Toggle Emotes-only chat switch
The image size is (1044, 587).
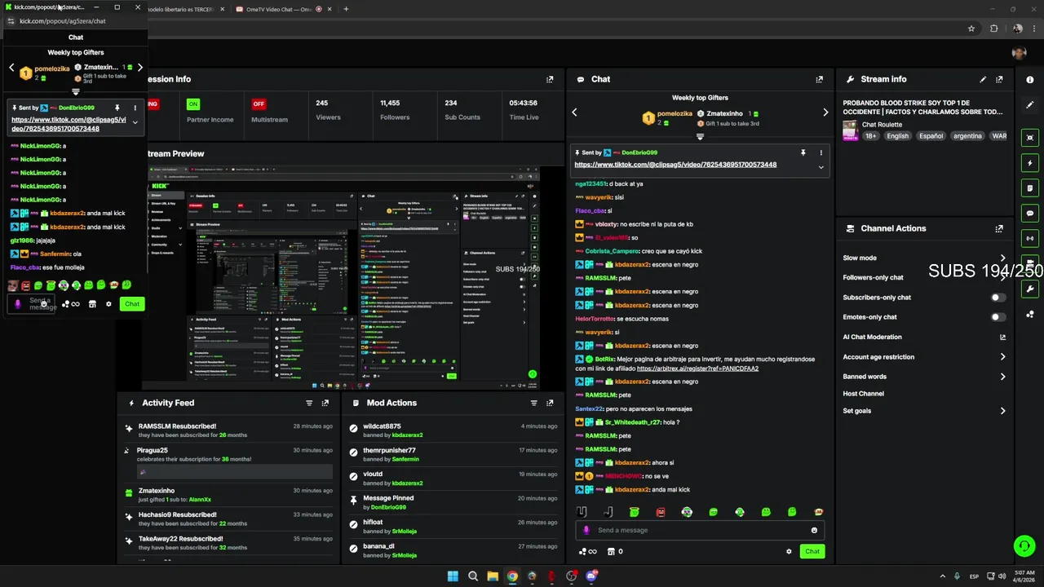[998, 317]
